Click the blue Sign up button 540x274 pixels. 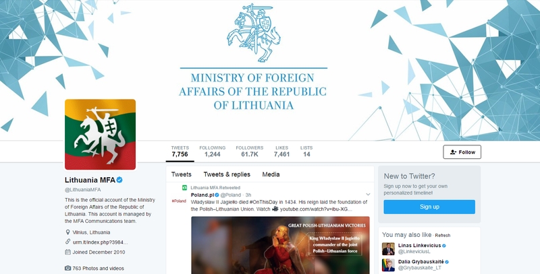pyautogui.click(x=429, y=207)
